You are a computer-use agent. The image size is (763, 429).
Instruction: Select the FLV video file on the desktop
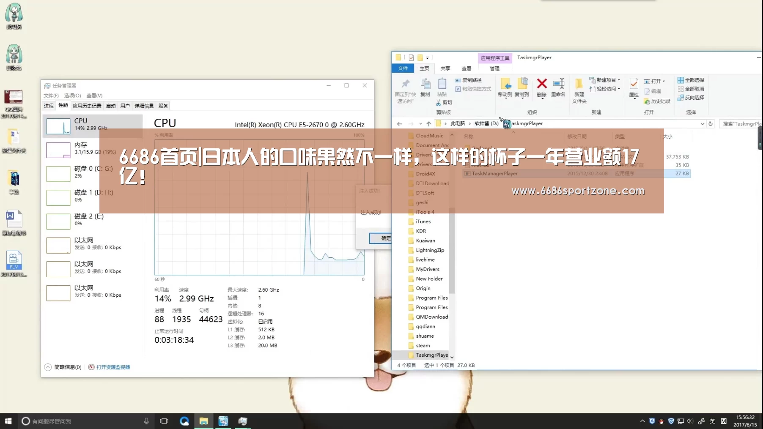click(14, 264)
